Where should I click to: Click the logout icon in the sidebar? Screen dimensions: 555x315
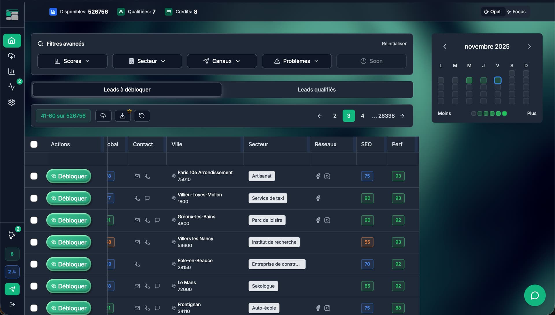tap(12, 305)
